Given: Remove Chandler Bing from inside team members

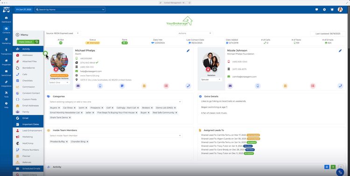Looking at the screenshot, I should (x=87, y=141).
